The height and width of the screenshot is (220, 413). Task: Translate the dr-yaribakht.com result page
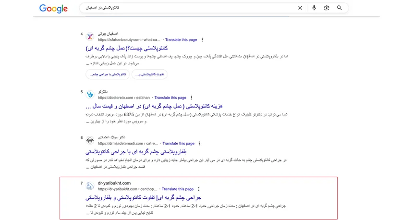(177, 189)
